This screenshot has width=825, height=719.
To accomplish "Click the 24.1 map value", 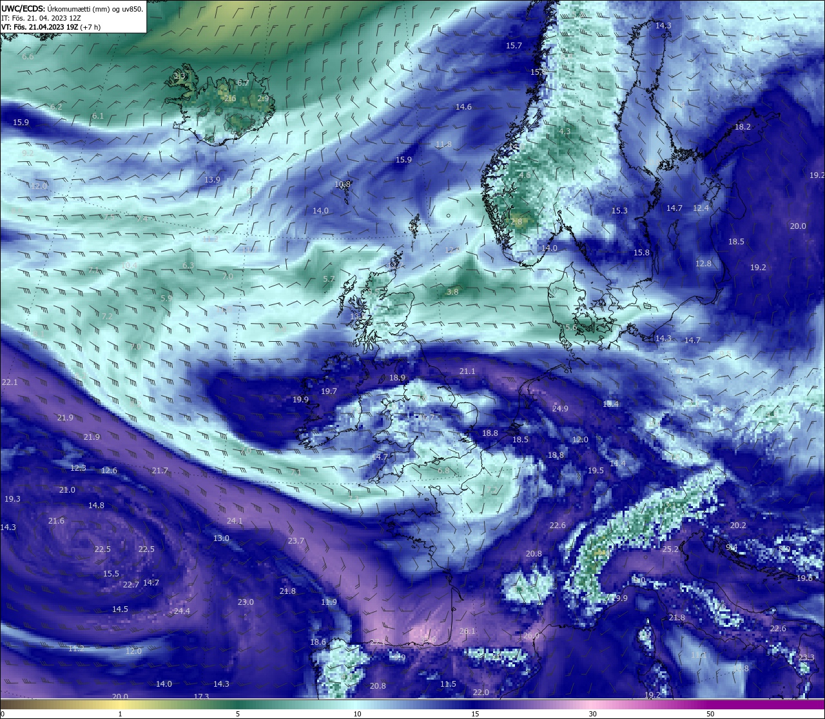I will tap(235, 521).
